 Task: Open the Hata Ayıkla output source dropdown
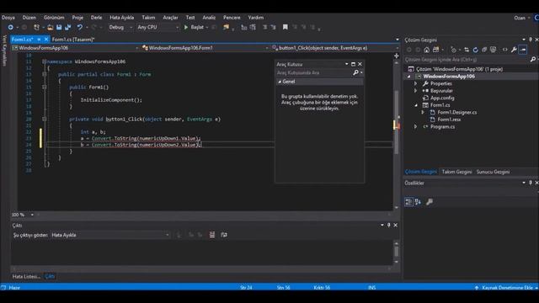[x=110, y=235]
